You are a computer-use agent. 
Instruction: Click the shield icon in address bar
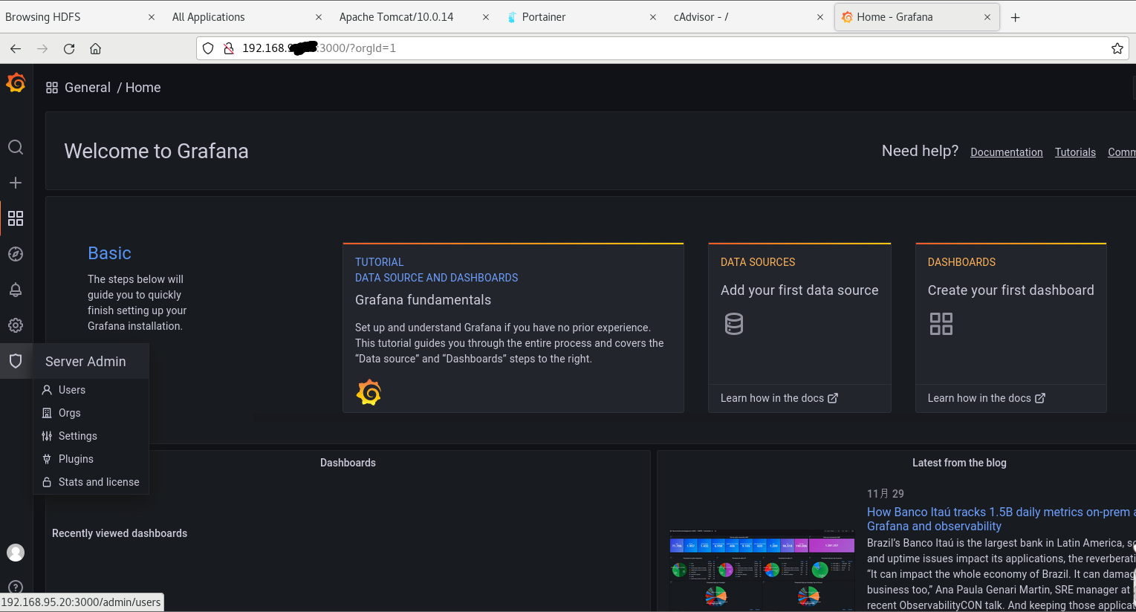pyautogui.click(x=208, y=48)
